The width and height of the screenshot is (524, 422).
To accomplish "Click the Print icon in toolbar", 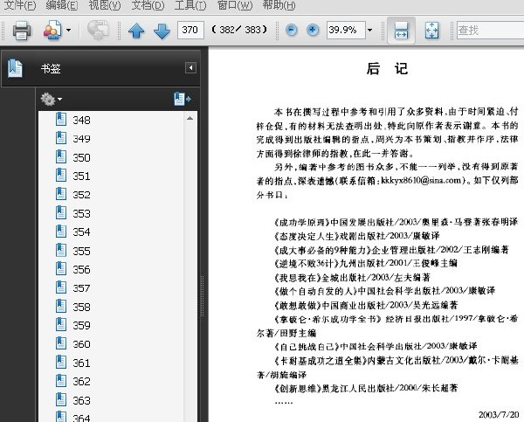I will (22, 31).
